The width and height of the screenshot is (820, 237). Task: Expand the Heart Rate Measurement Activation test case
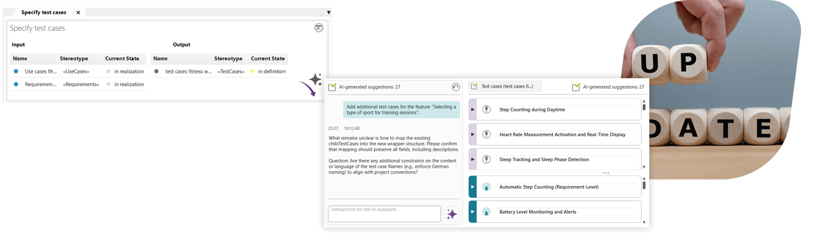[x=472, y=134]
